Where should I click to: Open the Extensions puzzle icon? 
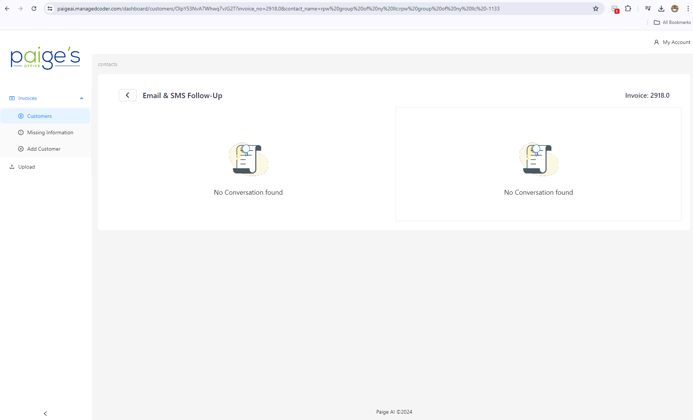point(628,9)
